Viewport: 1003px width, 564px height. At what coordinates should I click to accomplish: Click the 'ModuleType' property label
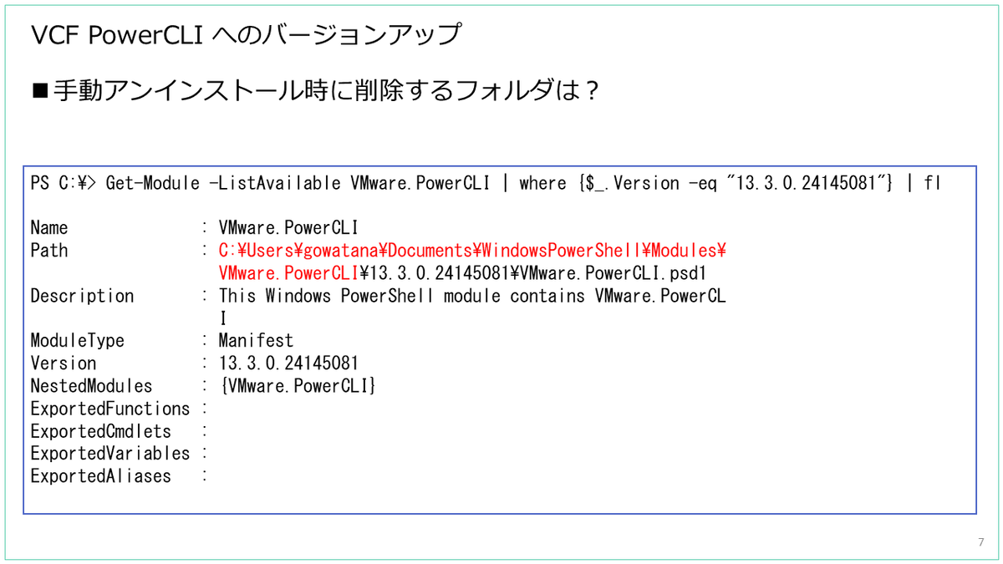77,340
